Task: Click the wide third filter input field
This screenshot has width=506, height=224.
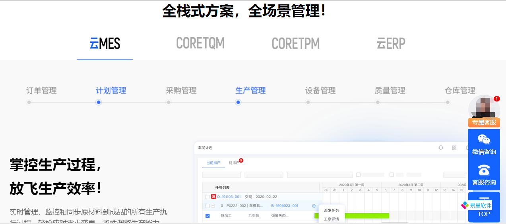Action: [x=320, y=175]
